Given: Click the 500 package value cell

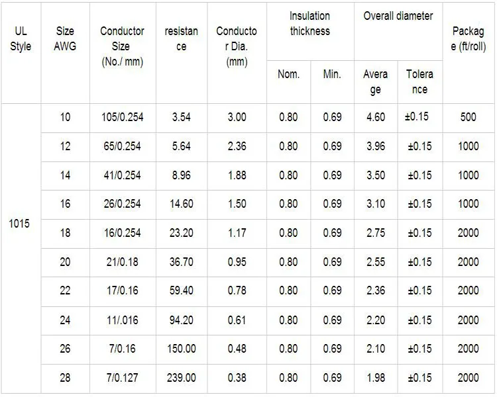Looking at the screenshot, I should [x=468, y=117].
